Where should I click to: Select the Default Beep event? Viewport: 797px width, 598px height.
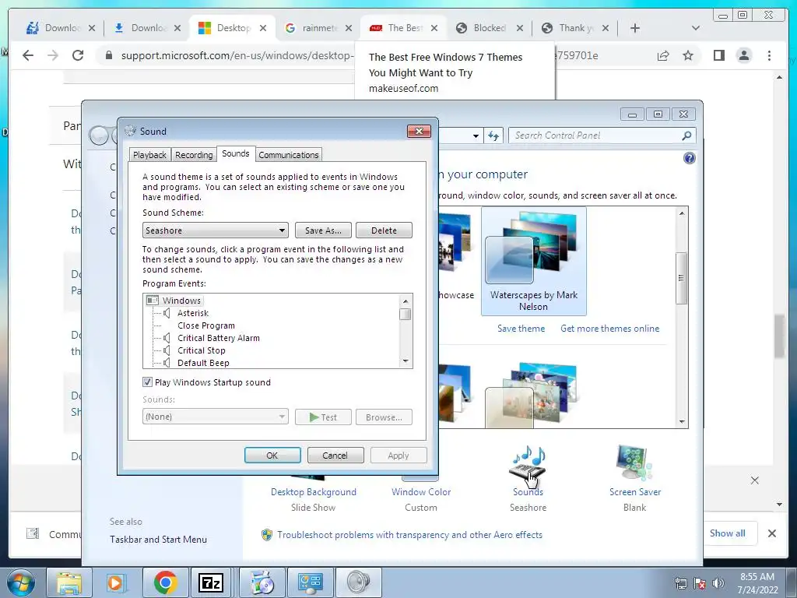(203, 363)
